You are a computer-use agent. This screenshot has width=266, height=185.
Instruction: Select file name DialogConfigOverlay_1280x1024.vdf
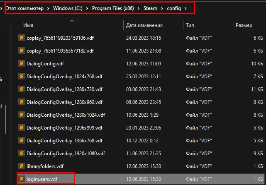pos(66,115)
